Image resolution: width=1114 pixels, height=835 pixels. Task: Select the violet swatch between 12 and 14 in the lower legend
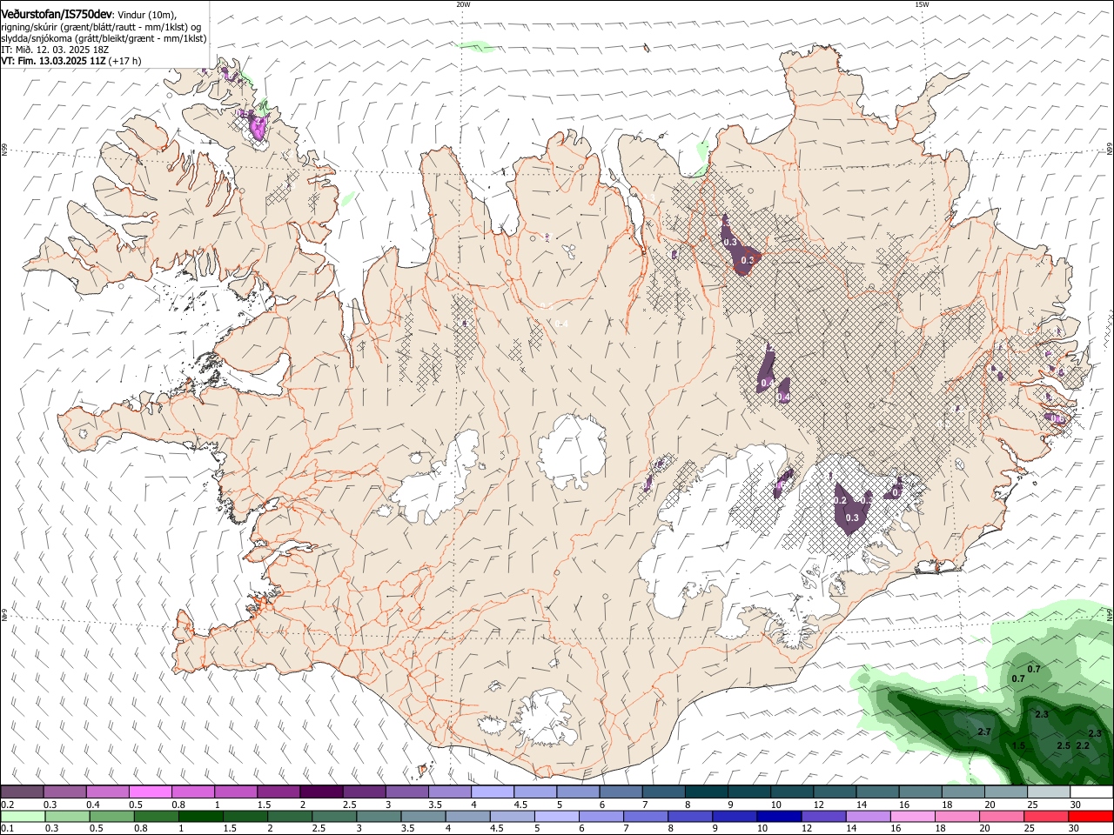tap(822, 817)
